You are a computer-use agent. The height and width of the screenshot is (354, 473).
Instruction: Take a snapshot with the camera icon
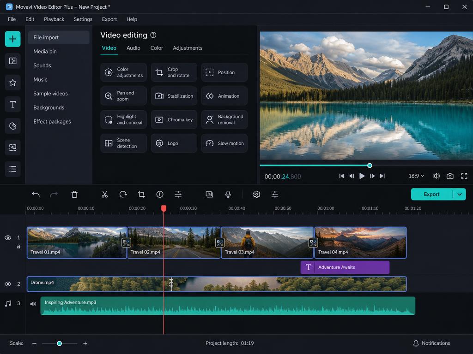(450, 176)
